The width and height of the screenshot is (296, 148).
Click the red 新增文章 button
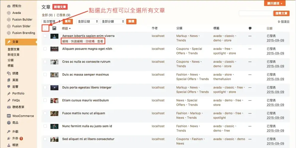(x=60, y=7)
